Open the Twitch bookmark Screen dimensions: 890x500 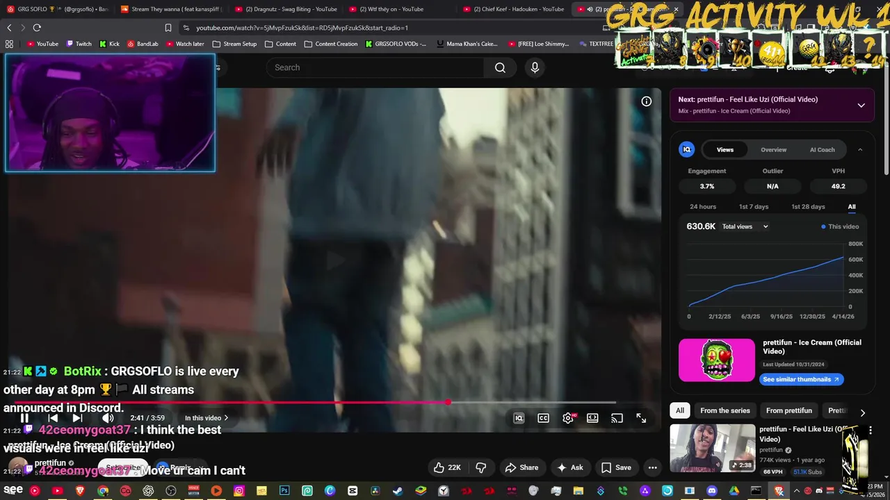79,44
